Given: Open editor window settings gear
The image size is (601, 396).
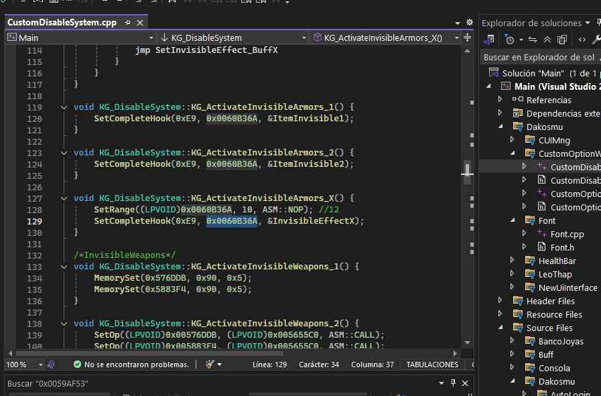Looking at the screenshot, I should pos(469,23).
